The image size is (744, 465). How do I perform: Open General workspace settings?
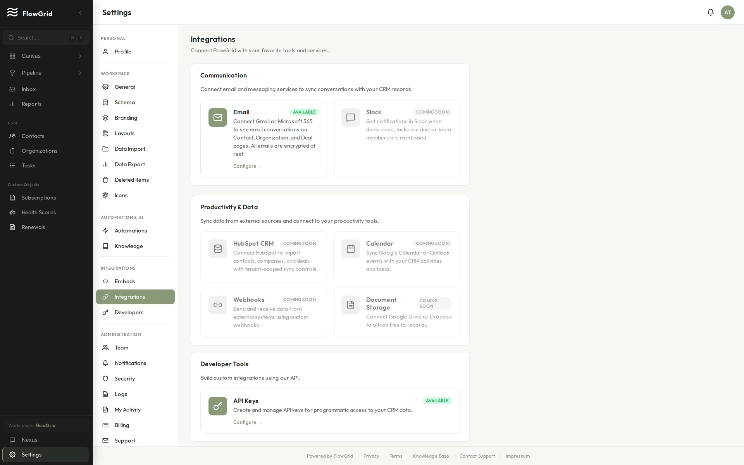pyautogui.click(x=135, y=87)
